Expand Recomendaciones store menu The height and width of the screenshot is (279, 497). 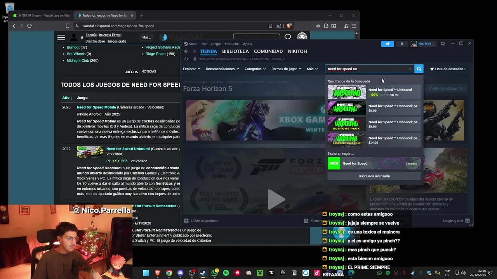tap(222, 69)
